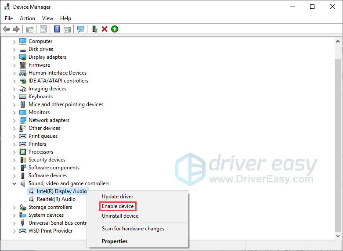Click the Properties sheet toolbar icon
This screenshot has height=251, width=343.
point(43,29)
